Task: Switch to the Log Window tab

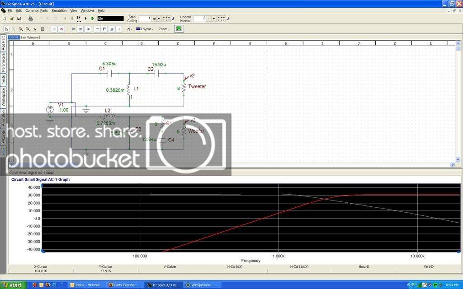Action: [30, 37]
